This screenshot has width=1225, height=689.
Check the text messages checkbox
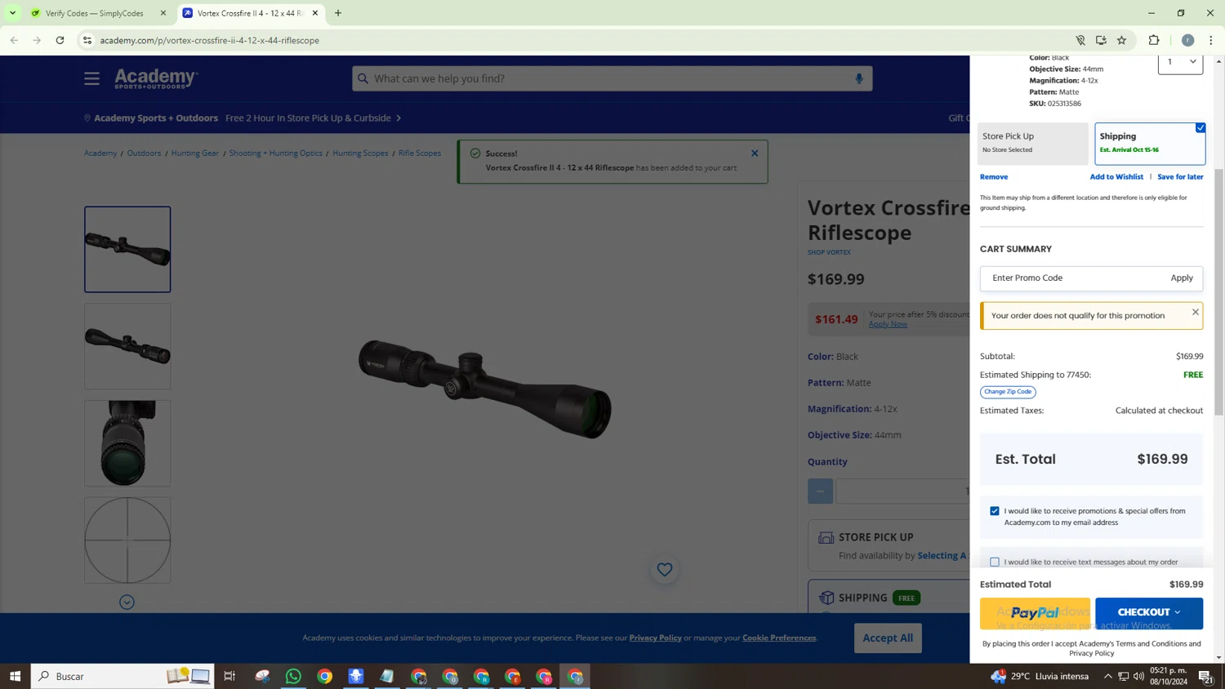point(995,562)
